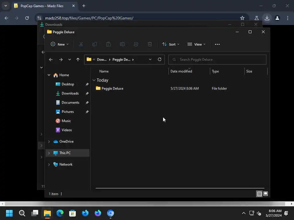Expand address bar history dropdown
Screen dimensions: 294x220
(x=150, y=60)
